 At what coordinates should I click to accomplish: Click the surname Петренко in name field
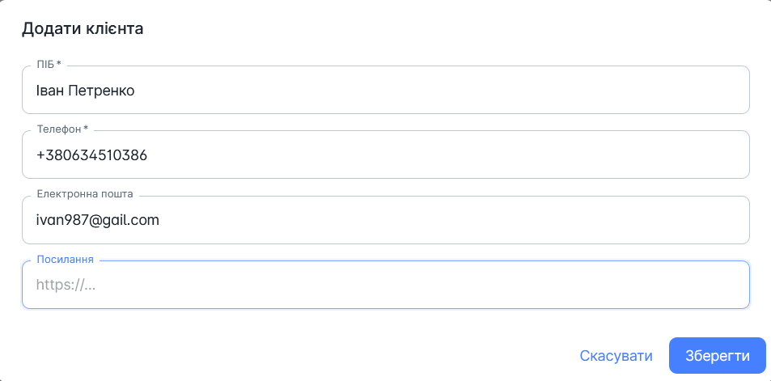[x=101, y=91]
